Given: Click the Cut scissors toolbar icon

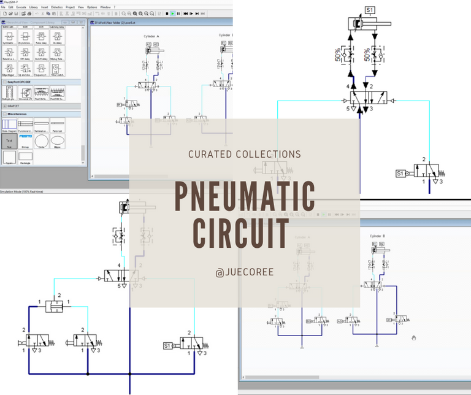Looking at the screenshot, I should click(x=43, y=13).
